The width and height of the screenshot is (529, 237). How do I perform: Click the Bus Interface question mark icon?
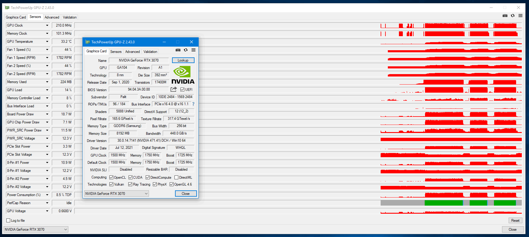(193, 104)
